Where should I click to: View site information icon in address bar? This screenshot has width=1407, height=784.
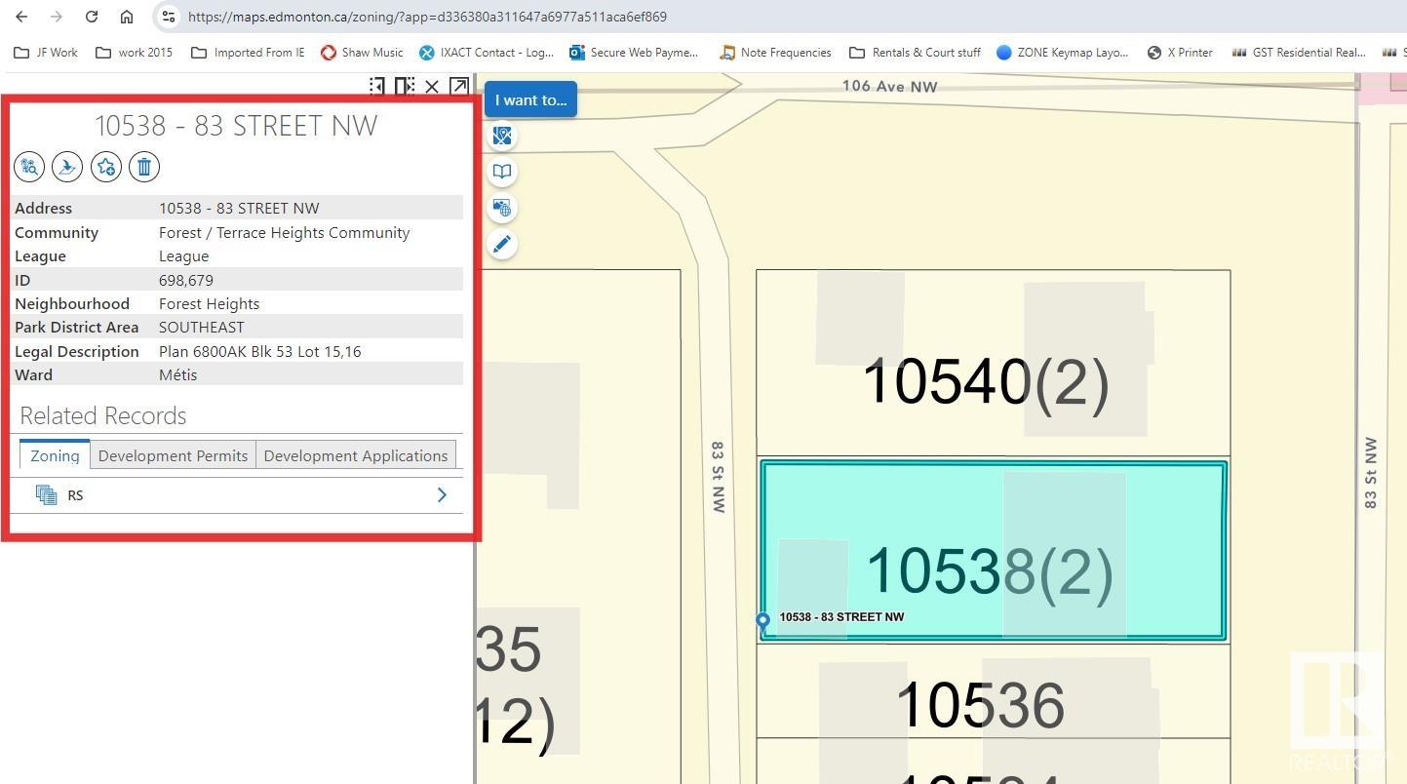click(169, 17)
